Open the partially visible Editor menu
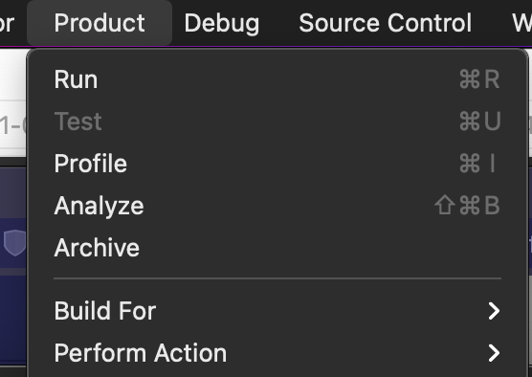The width and height of the screenshot is (532, 377). [7, 23]
